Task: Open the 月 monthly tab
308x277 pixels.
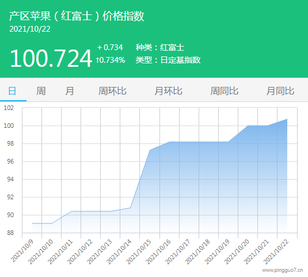Action: click(x=70, y=91)
